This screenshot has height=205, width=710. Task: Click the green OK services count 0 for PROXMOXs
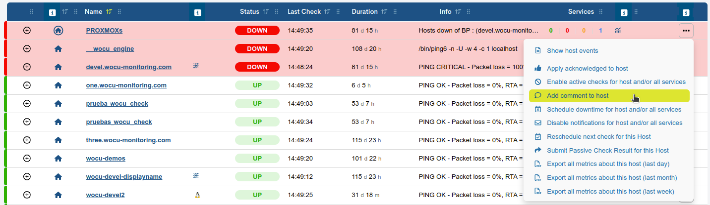(551, 31)
